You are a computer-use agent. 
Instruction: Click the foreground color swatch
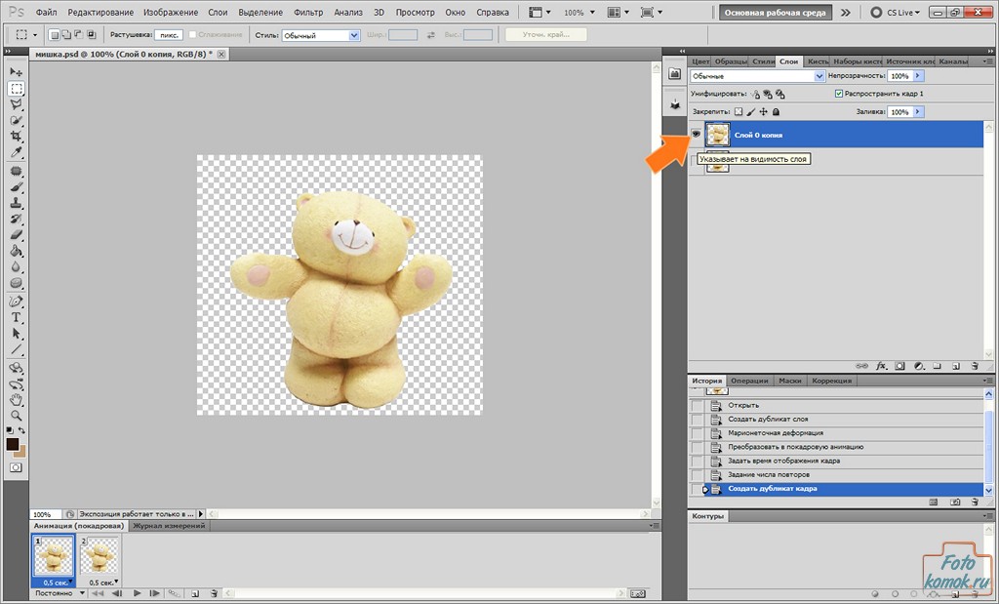point(13,444)
